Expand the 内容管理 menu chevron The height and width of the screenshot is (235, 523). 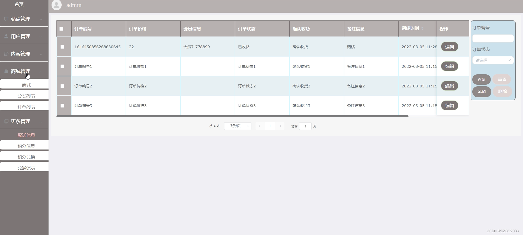(41, 54)
